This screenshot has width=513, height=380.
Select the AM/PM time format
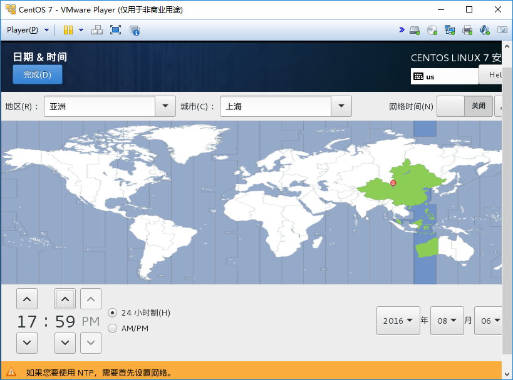click(x=113, y=327)
